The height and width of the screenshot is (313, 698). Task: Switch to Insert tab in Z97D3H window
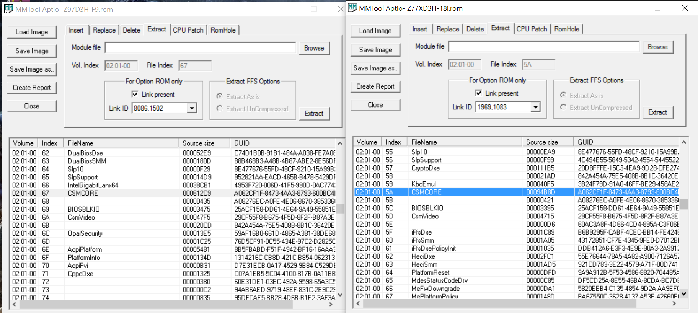tap(76, 30)
